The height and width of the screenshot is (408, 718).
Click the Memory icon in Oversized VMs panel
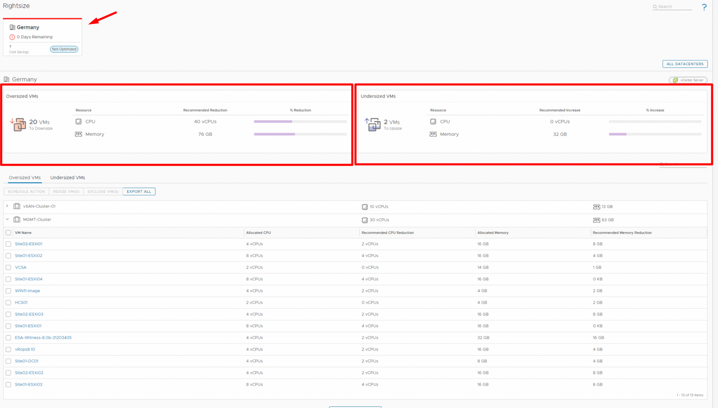(x=79, y=134)
